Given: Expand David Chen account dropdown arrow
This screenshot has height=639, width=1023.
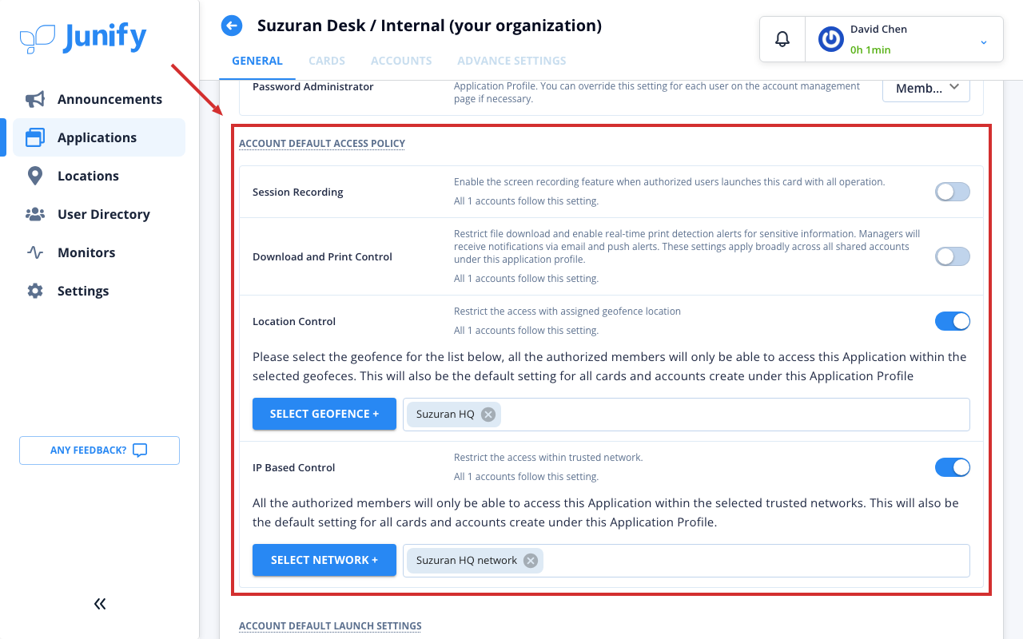Looking at the screenshot, I should tap(984, 42).
